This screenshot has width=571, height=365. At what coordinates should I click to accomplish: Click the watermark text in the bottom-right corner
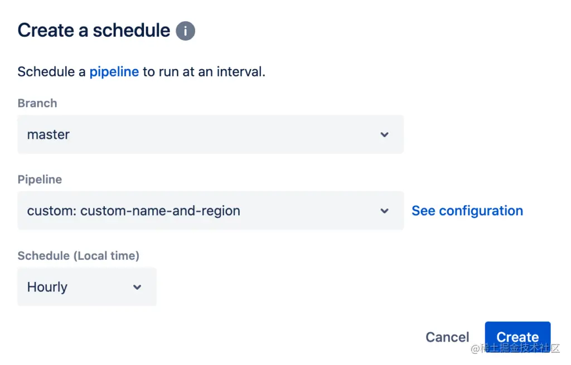(x=515, y=348)
